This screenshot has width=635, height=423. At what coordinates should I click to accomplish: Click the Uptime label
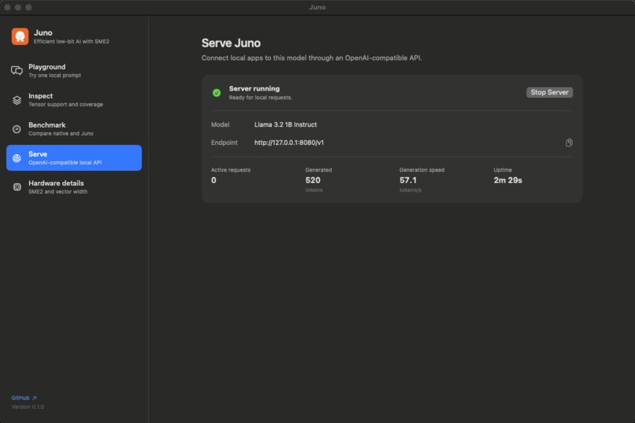[x=503, y=170]
